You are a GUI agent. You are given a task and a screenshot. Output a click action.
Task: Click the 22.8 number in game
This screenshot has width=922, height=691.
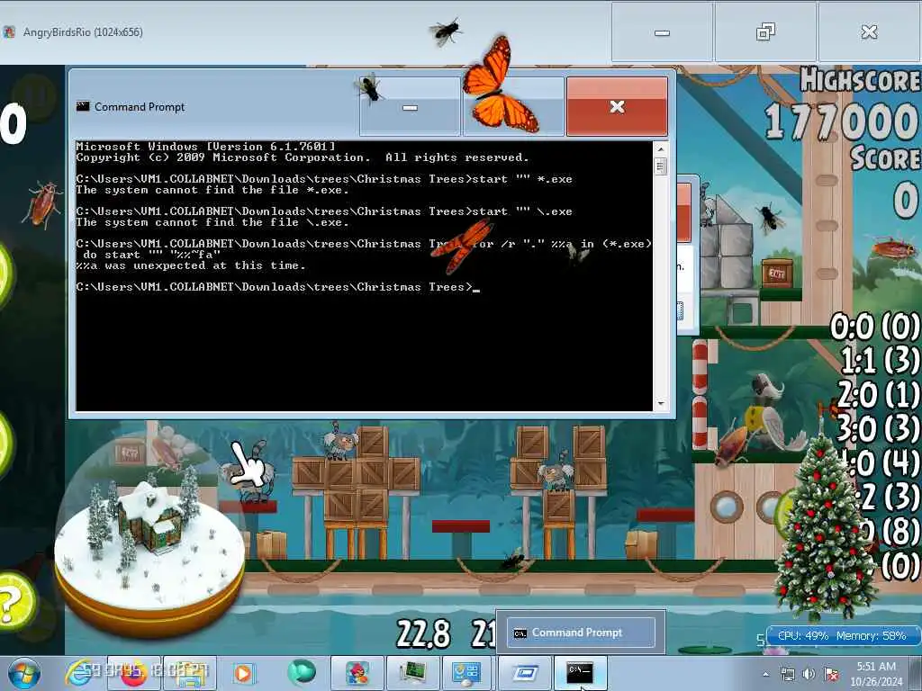point(423,634)
